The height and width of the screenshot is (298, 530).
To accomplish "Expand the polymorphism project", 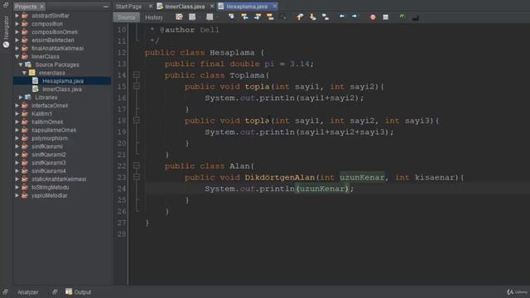I will pyautogui.click(x=17, y=138).
